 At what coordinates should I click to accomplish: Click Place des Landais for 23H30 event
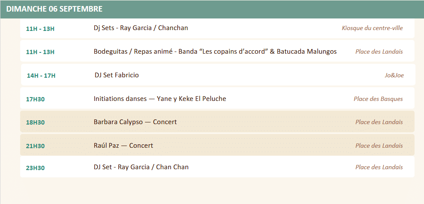pyautogui.click(x=379, y=167)
